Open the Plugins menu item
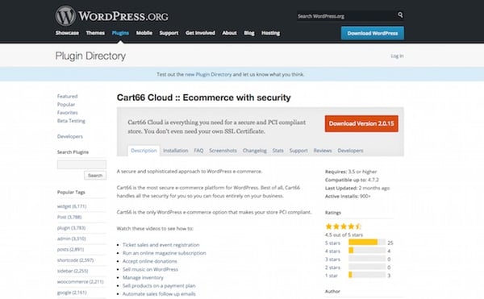This screenshot has height=299, width=484. click(x=120, y=33)
